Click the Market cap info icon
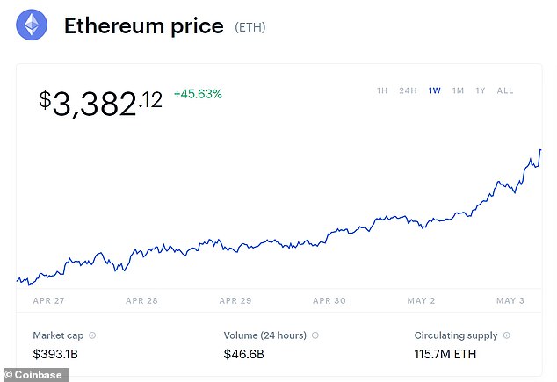This screenshot has height=382, width=557. click(x=92, y=335)
